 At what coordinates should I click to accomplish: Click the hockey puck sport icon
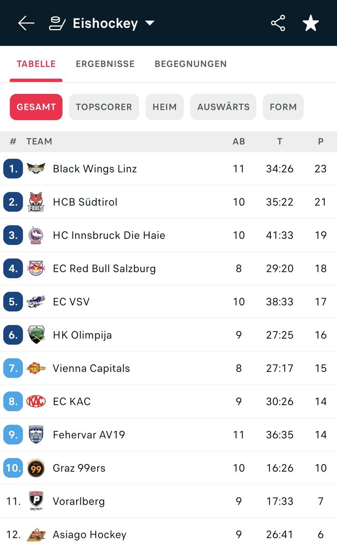coord(57,23)
